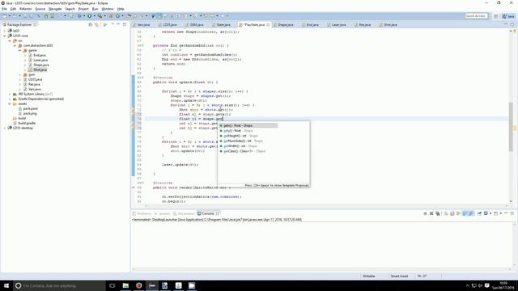
Task: Click the Open Perspective icon
Action: (496, 16)
